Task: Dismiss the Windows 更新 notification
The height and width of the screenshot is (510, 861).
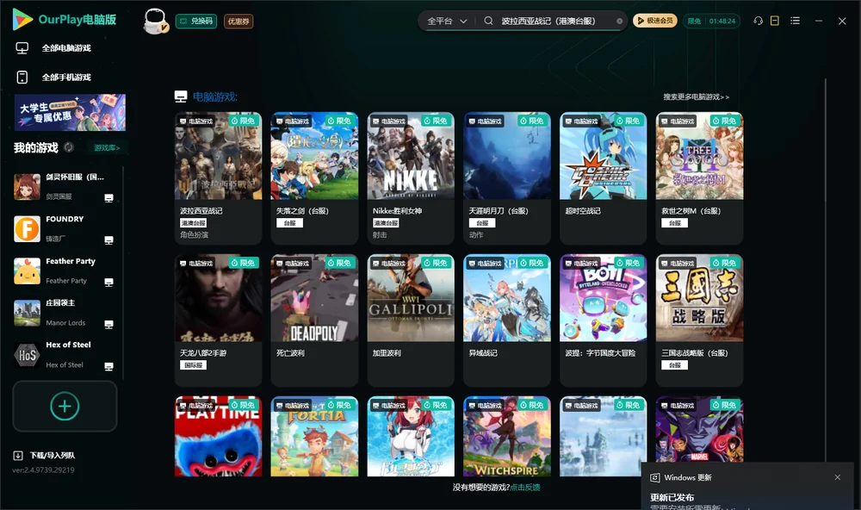Action: [x=838, y=477]
